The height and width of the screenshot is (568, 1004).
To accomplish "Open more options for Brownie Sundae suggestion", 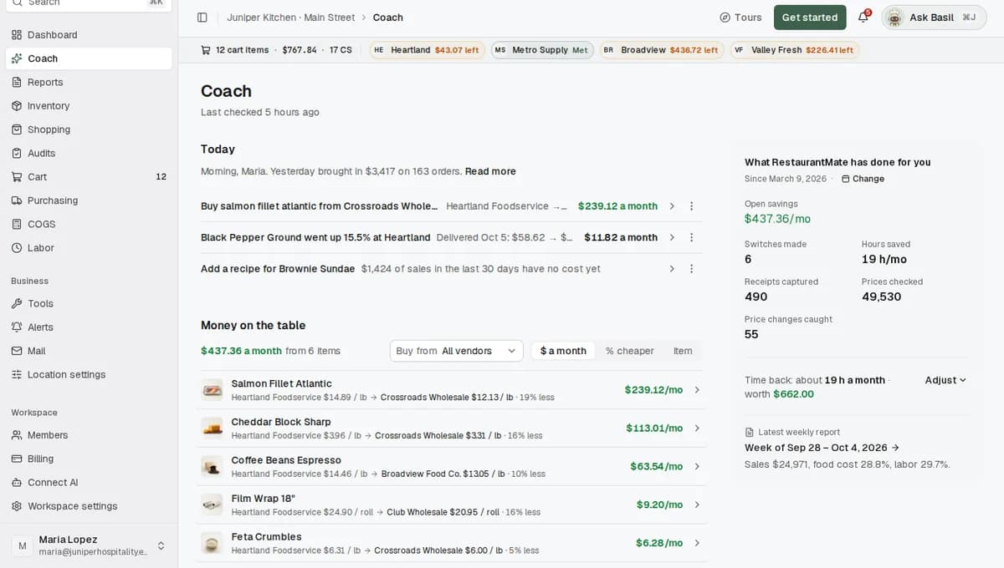I will (691, 269).
